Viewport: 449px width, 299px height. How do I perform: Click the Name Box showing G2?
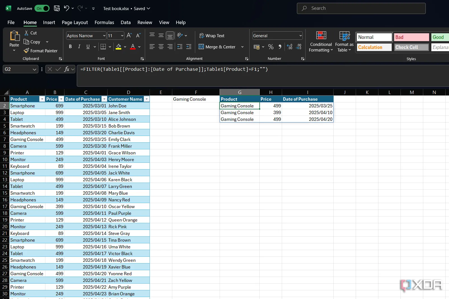click(20, 69)
